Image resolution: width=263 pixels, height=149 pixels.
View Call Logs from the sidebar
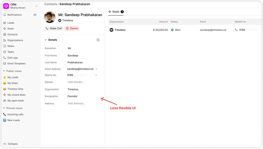click(12, 57)
